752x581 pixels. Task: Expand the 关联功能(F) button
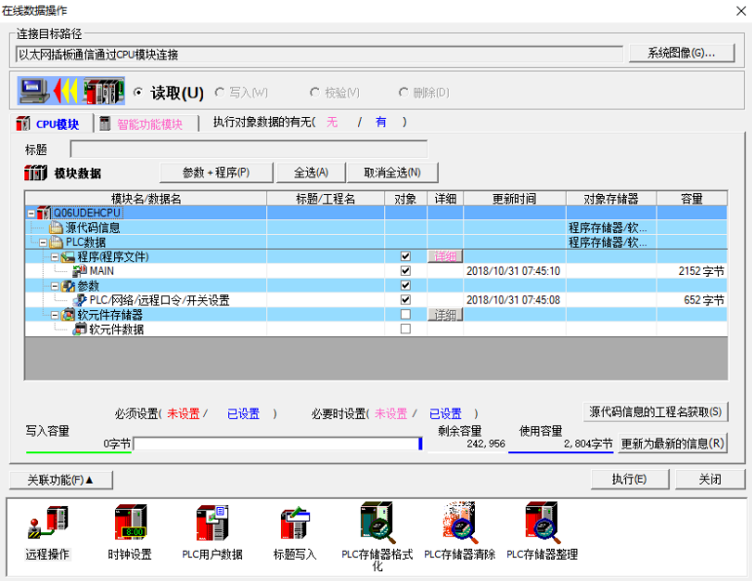tap(61, 480)
